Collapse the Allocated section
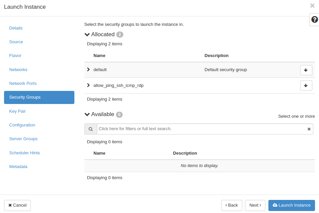Viewport: 319px width, 213px height. tap(87, 35)
